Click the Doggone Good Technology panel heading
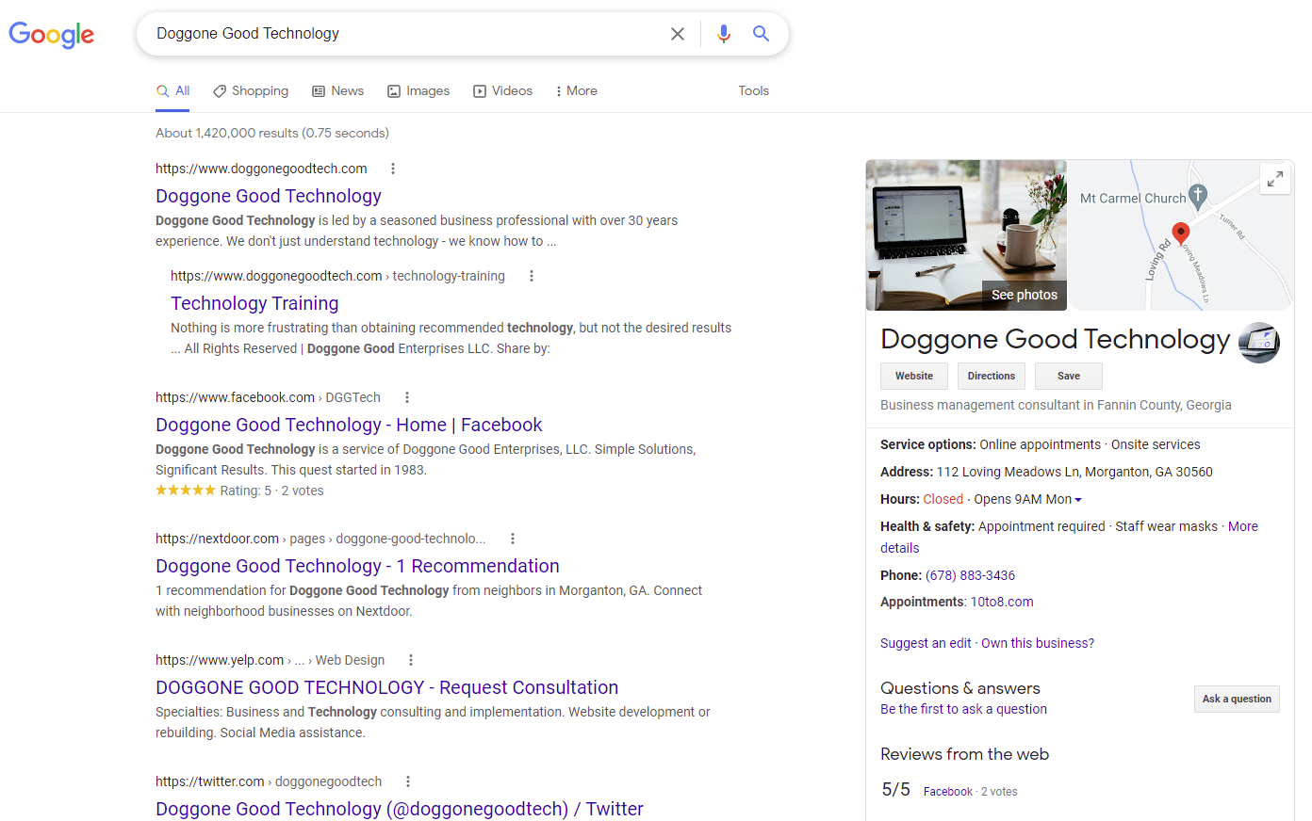The width and height of the screenshot is (1312, 821). tap(1056, 339)
